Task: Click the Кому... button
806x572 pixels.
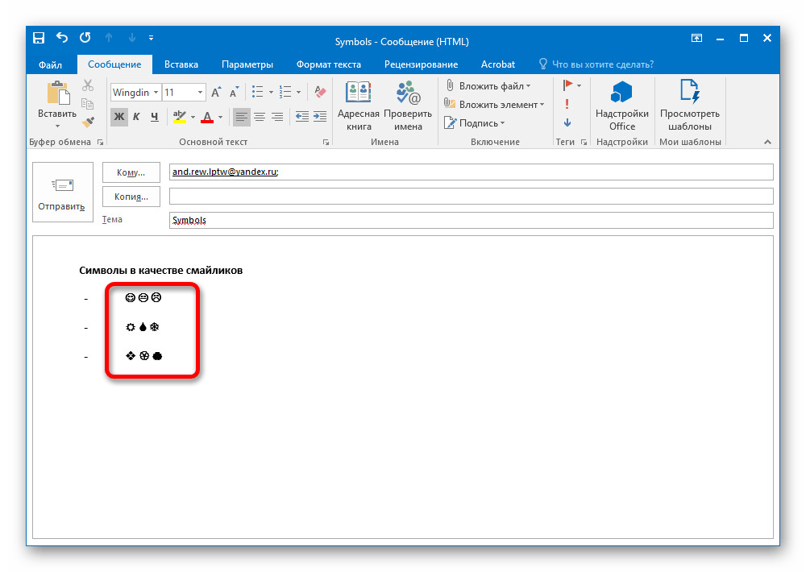Action: tap(131, 172)
